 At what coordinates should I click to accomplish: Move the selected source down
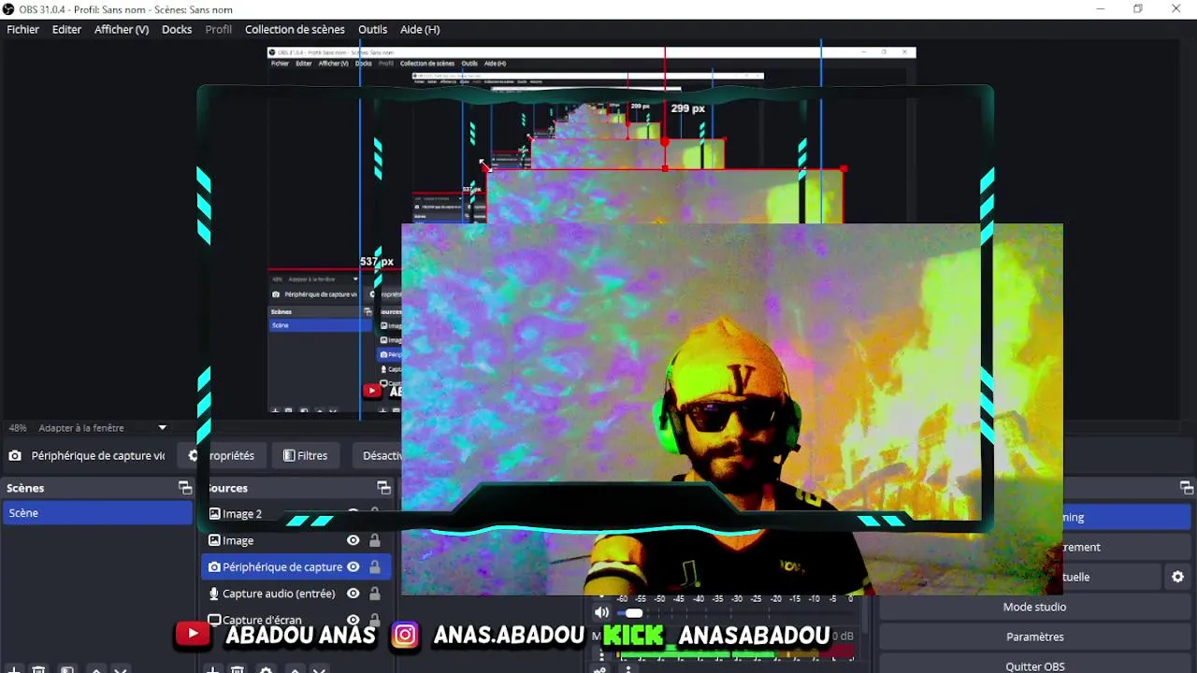tap(319, 670)
